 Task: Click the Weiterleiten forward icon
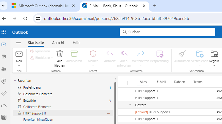pos(141,54)
